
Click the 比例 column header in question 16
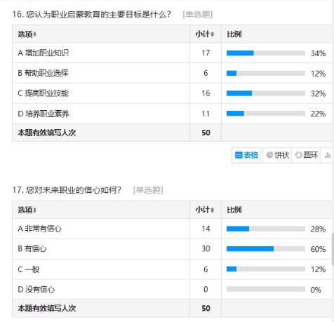click(x=234, y=34)
